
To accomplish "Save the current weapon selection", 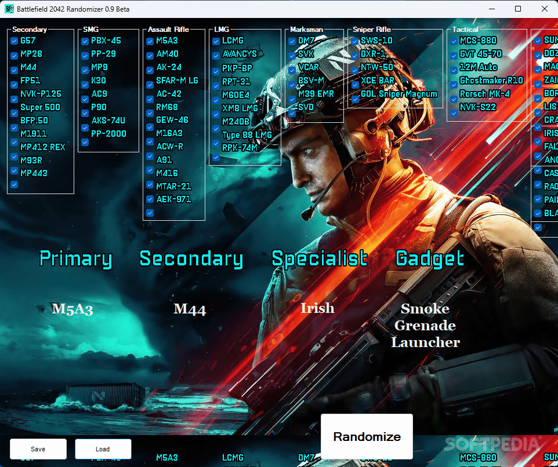I will [x=38, y=449].
